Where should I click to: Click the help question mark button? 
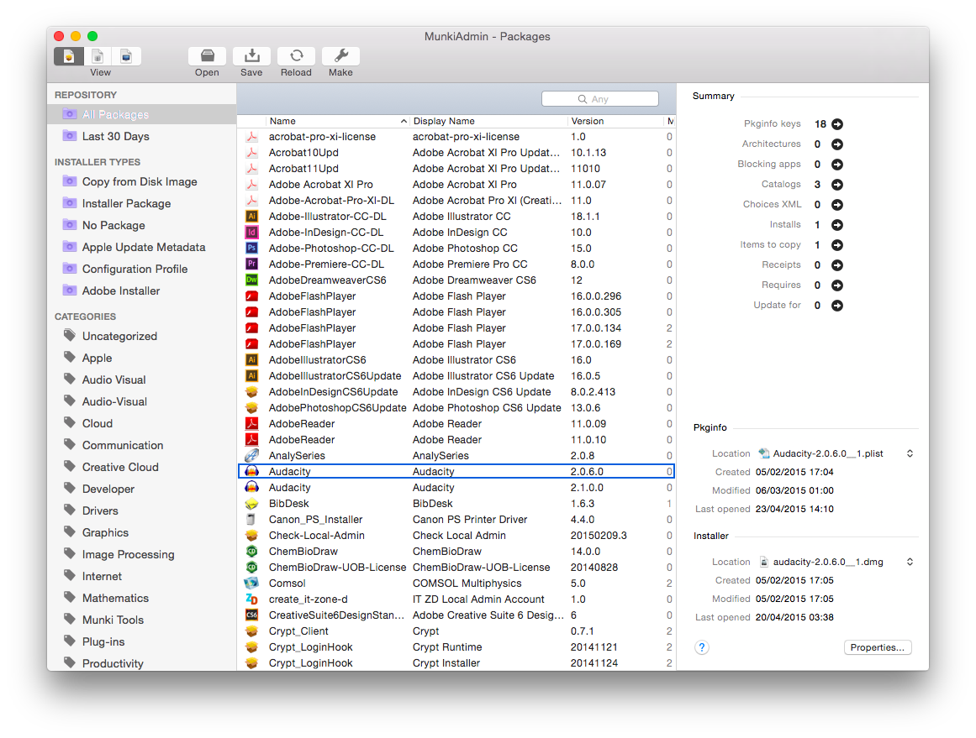click(701, 647)
